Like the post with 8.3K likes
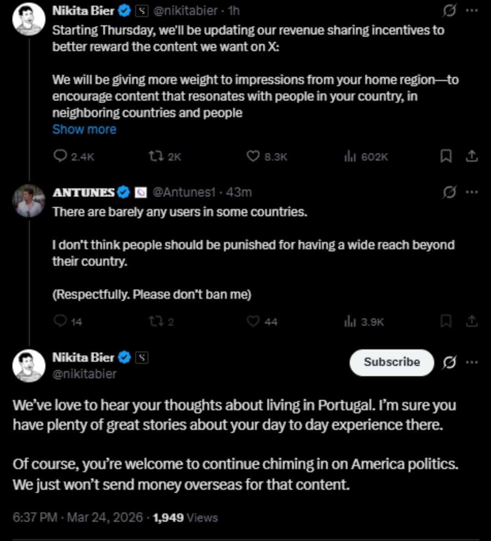Image resolution: width=491 pixels, height=541 pixels. click(x=253, y=157)
